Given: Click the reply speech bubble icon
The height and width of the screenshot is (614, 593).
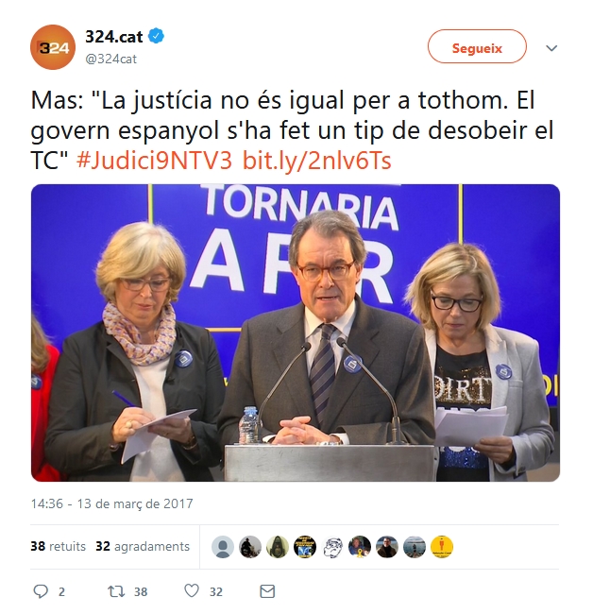Looking at the screenshot, I should pyautogui.click(x=41, y=591).
